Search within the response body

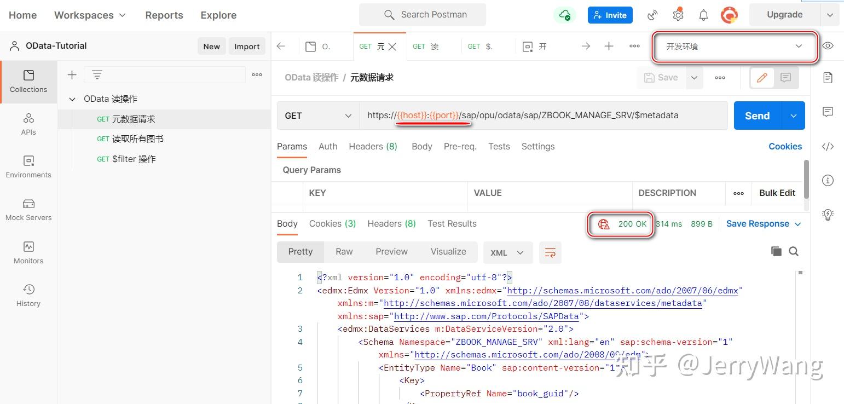coord(794,251)
